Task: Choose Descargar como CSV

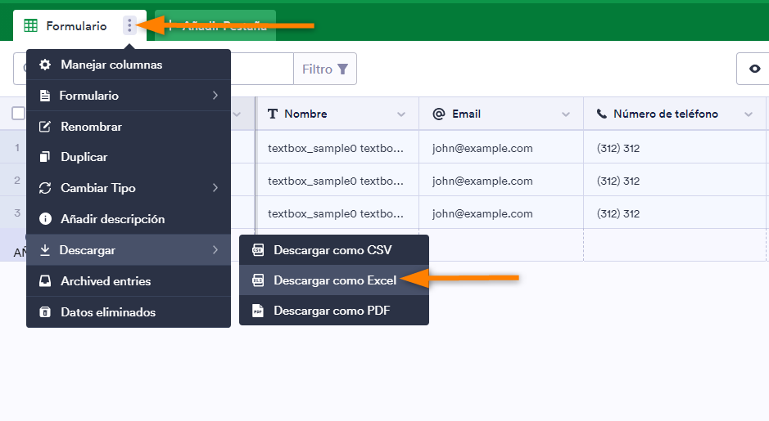Action: tap(334, 250)
